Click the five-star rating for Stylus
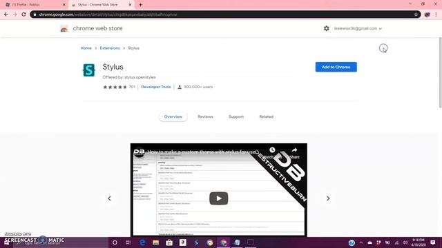The height and width of the screenshot is (248, 442). pyautogui.click(x=115, y=87)
